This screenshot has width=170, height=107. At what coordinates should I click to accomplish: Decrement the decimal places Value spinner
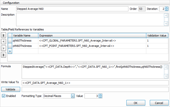(100, 97)
